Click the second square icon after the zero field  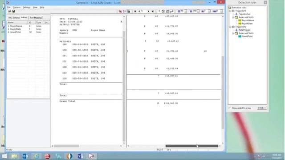point(167,11)
